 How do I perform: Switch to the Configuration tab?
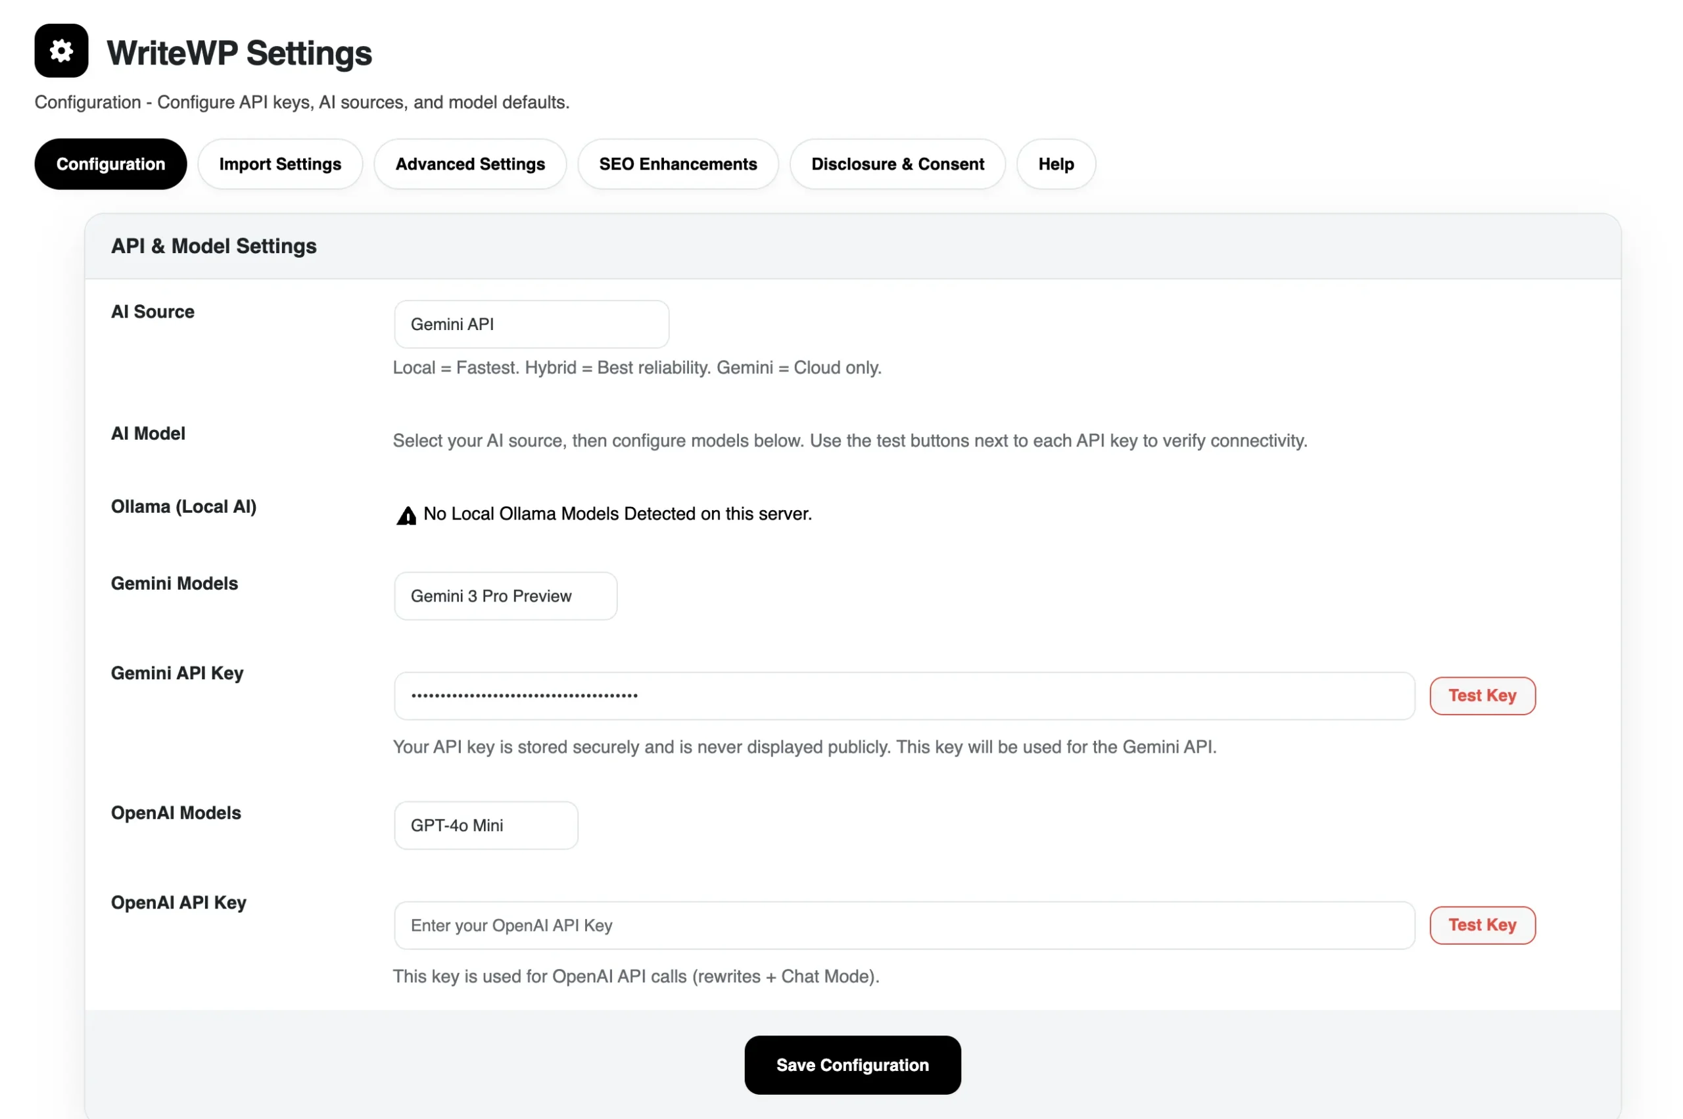(110, 164)
